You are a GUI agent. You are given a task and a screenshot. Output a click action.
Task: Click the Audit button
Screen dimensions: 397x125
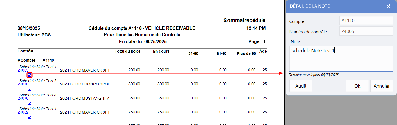coord(301,86)
